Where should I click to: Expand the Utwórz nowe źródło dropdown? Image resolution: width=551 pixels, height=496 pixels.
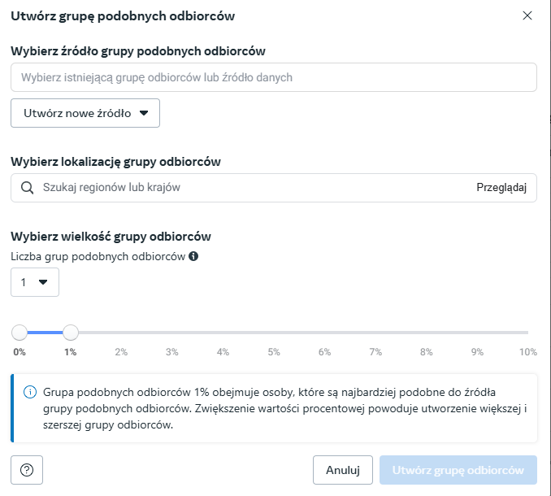85,113
